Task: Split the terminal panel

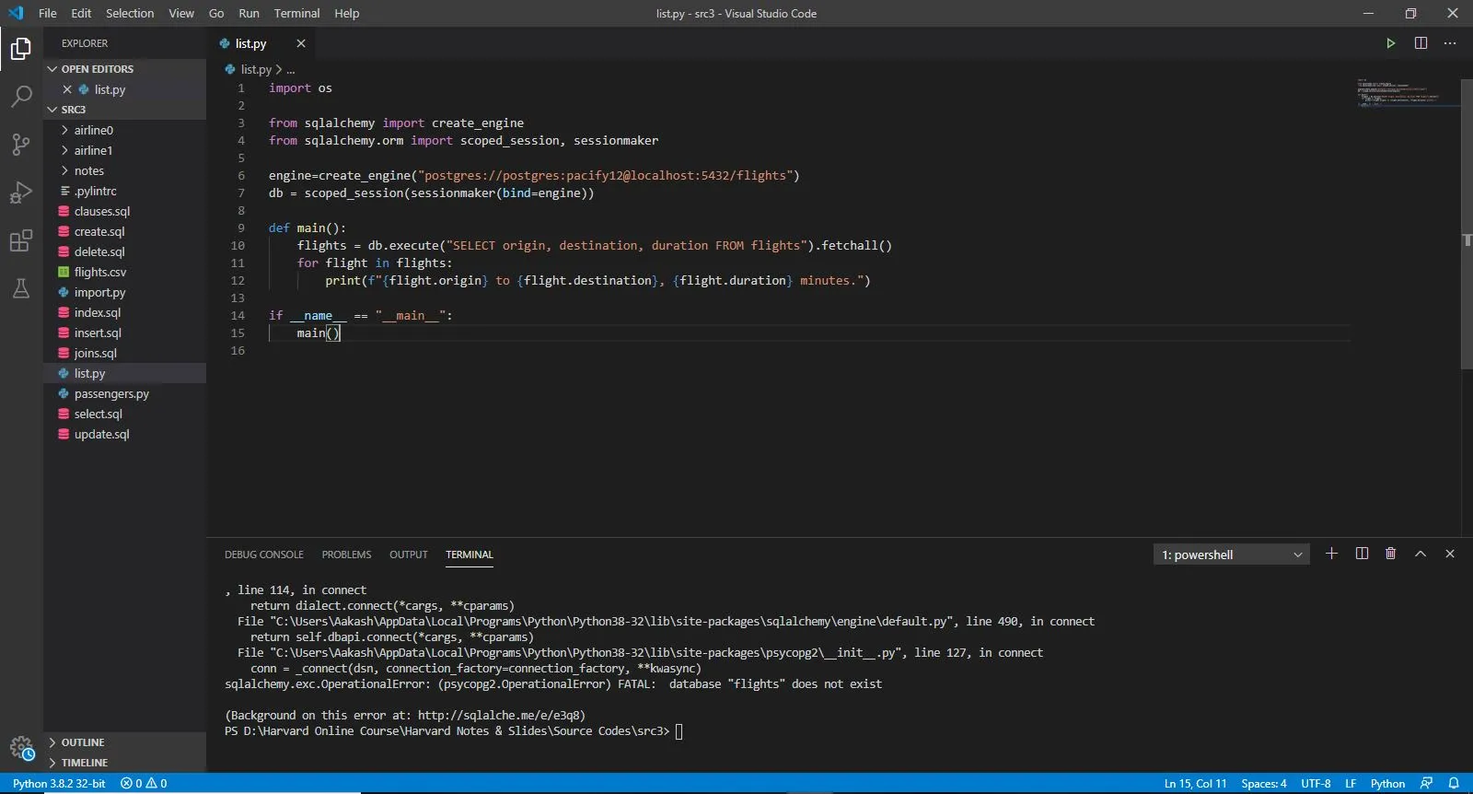Action: (1362, 554)
